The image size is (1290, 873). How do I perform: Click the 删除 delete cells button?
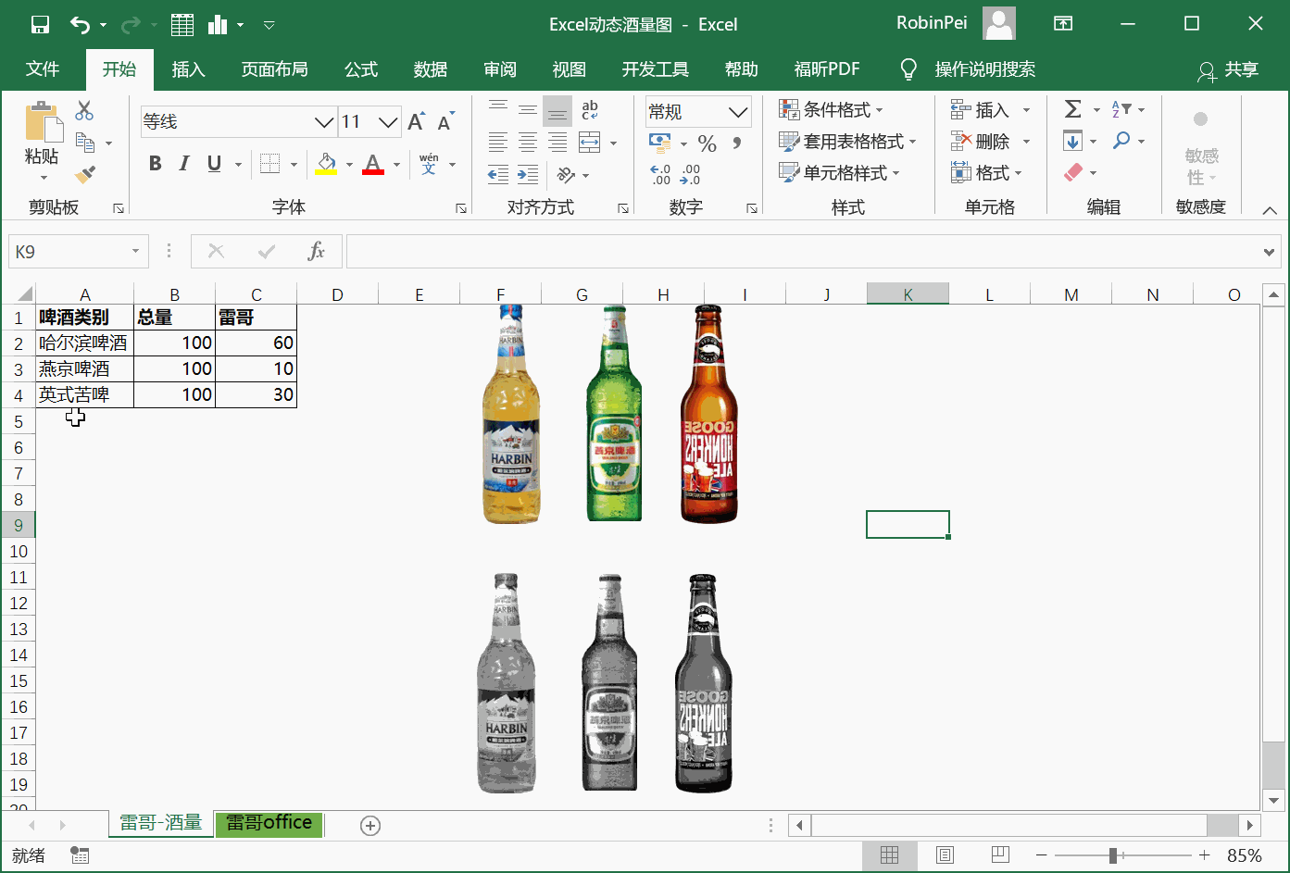click(990, 142)
